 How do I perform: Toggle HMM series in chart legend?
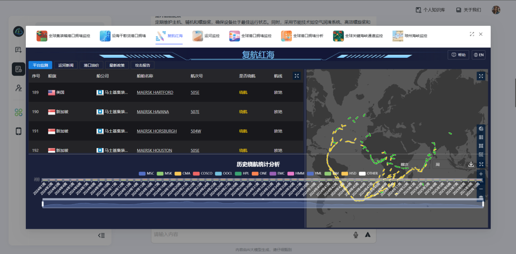pos(296,173)
